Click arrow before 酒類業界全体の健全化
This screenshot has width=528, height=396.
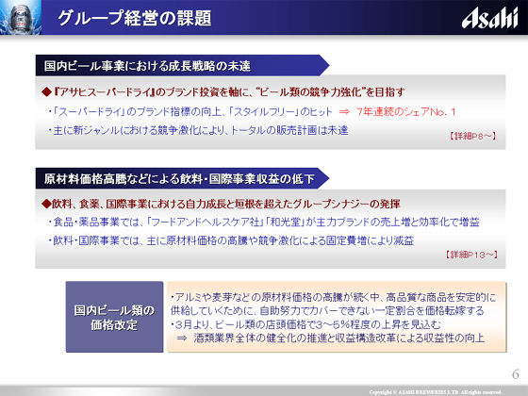click(182, 338)
